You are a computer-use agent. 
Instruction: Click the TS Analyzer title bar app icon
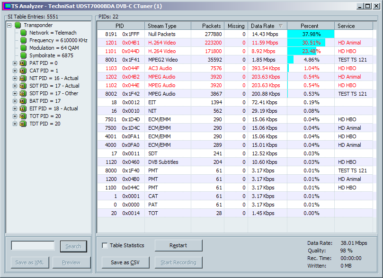(6, 6)
